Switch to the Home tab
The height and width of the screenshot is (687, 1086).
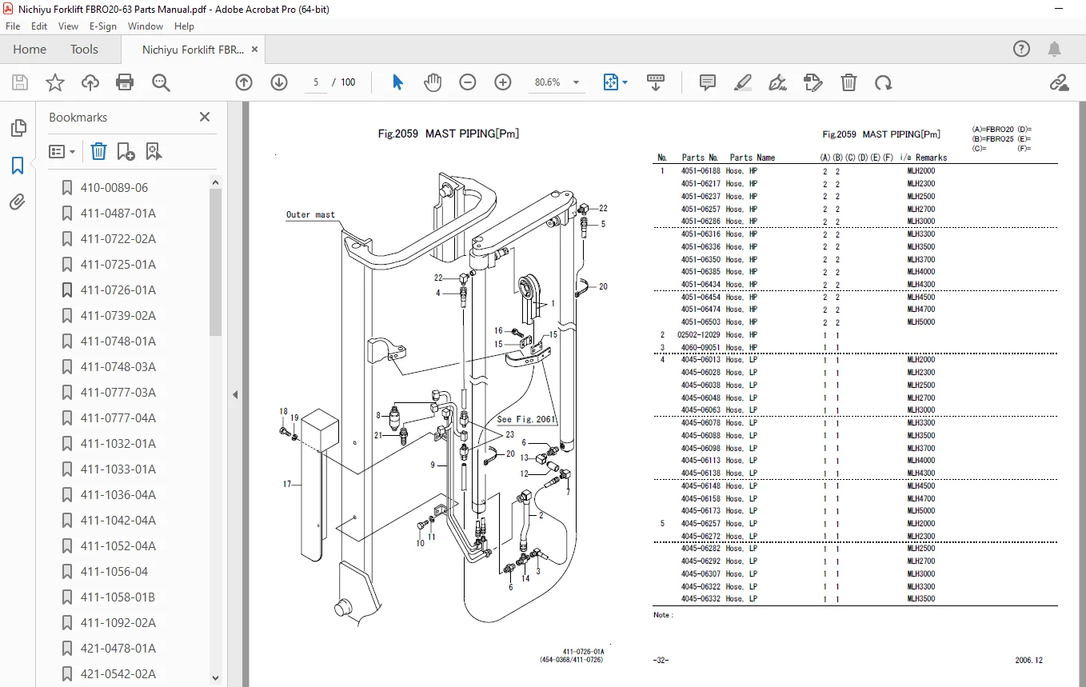[30, 50]
